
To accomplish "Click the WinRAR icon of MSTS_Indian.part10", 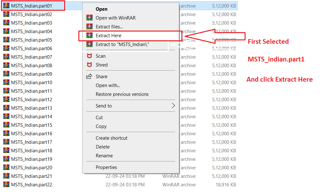I will coord(6,82).
